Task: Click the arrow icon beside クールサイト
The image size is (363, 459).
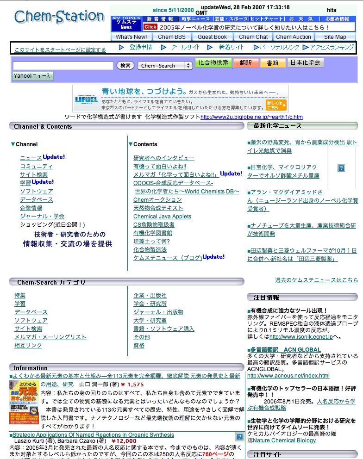Action: click(163, 47)
